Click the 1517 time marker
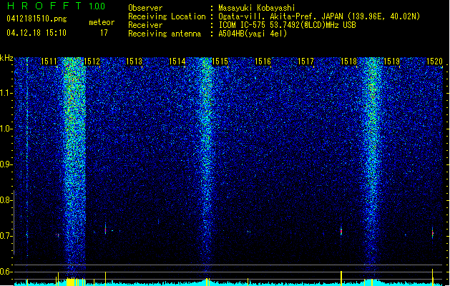Image resolution: width=450 pixels, height=286 pixels. click(305, 61)
